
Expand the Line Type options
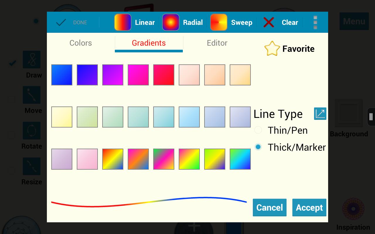click(320, 113)
